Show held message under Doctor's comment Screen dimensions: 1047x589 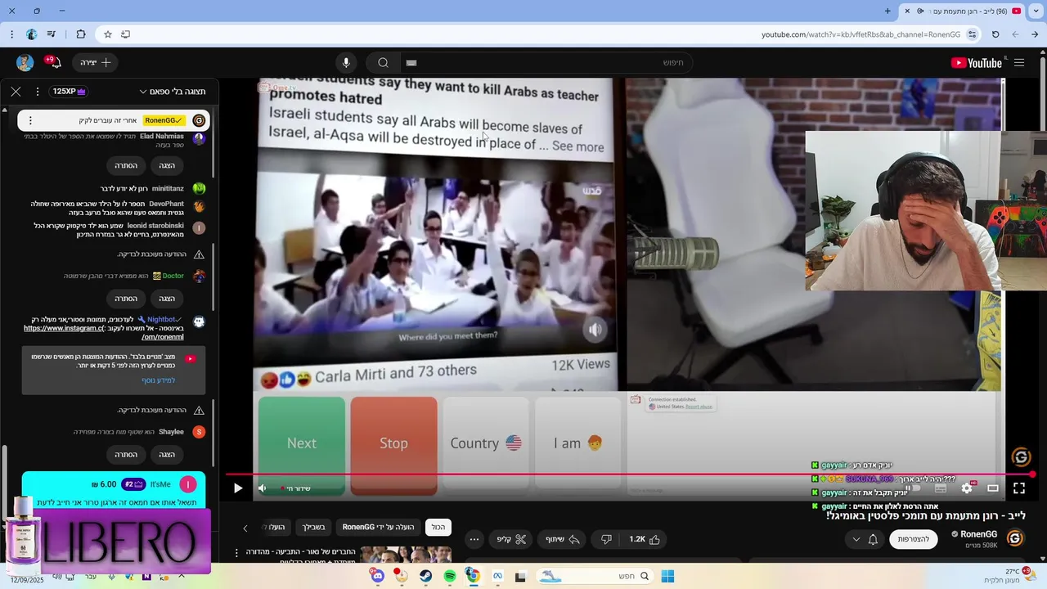167,299
